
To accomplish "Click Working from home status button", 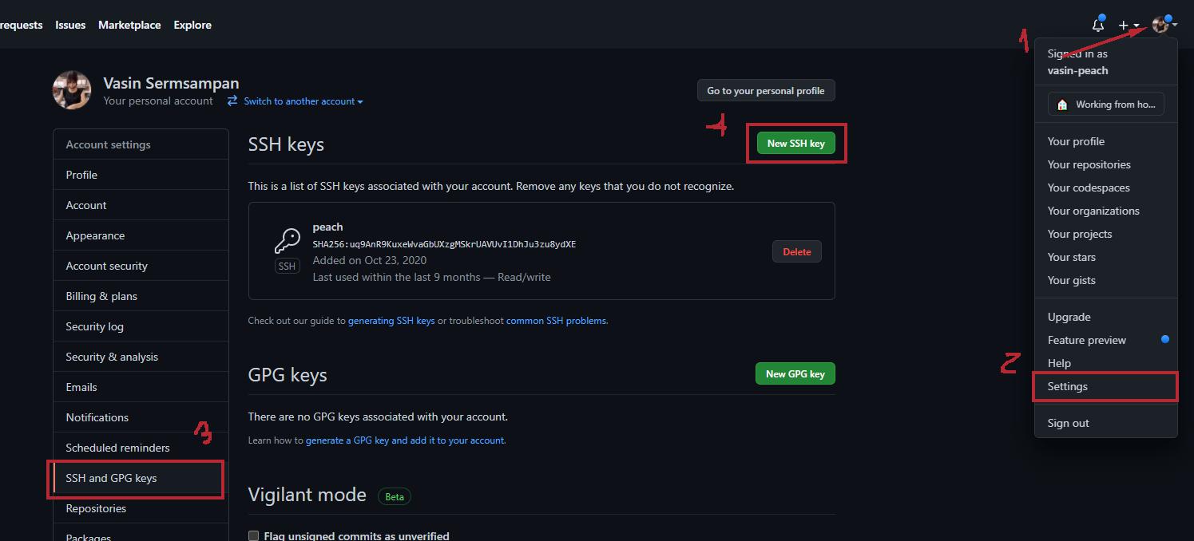I will [1105, 105].
